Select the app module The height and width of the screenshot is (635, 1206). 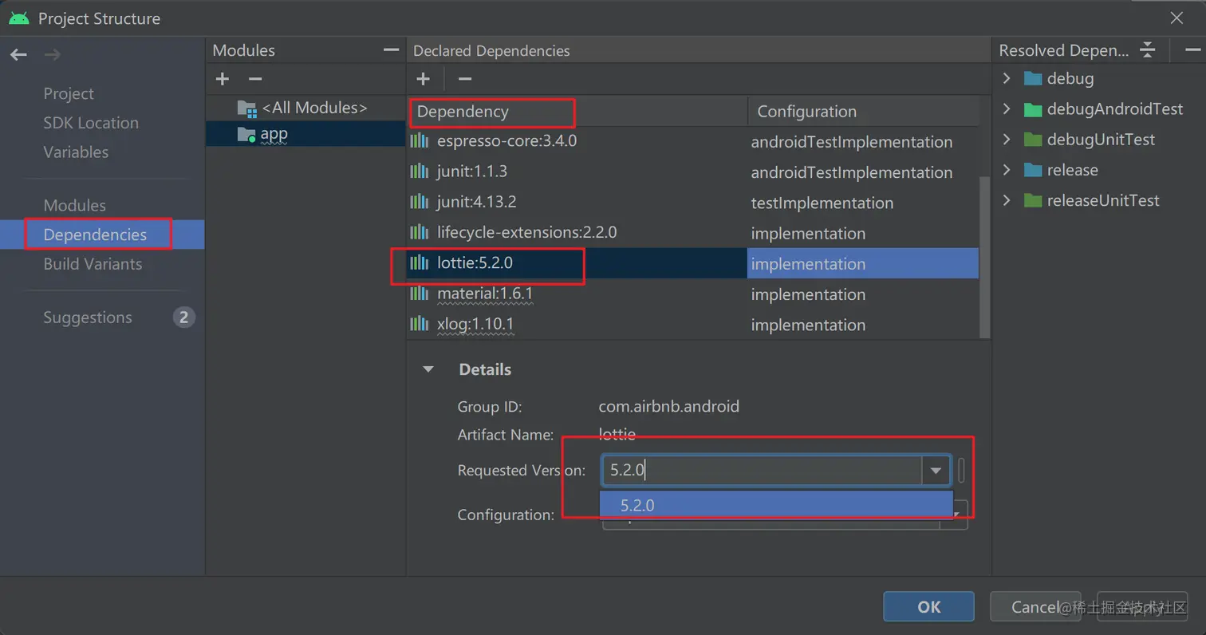(305, 134)
